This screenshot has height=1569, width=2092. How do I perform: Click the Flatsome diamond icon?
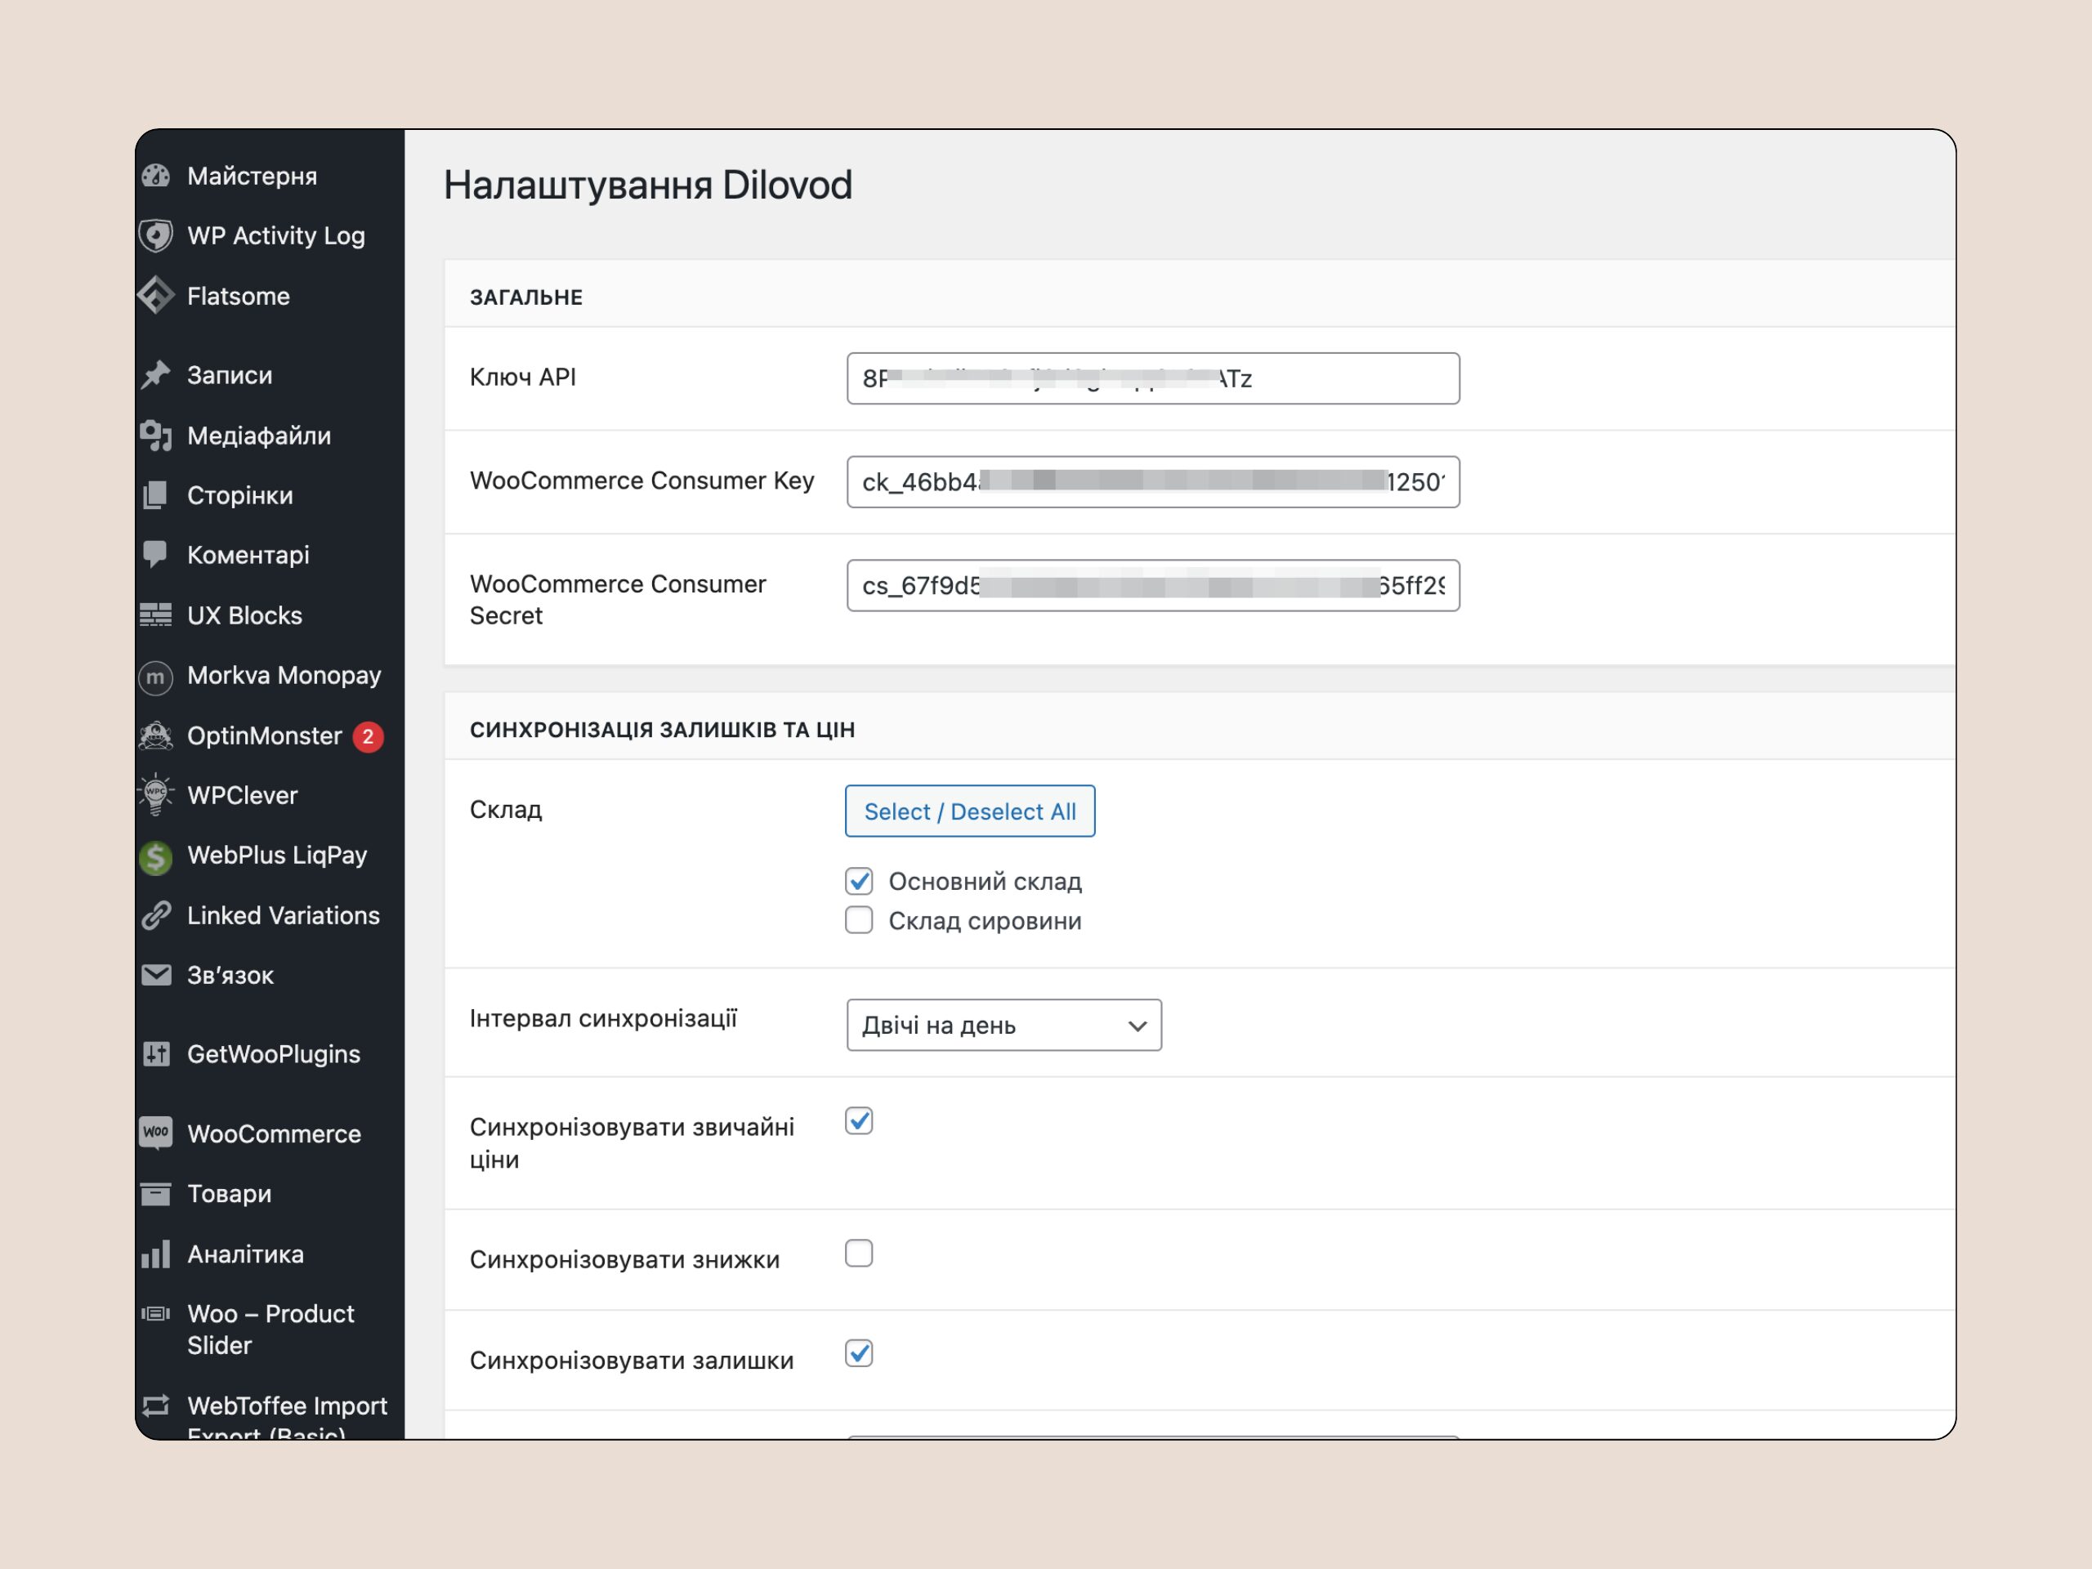[x=156, y=296]
